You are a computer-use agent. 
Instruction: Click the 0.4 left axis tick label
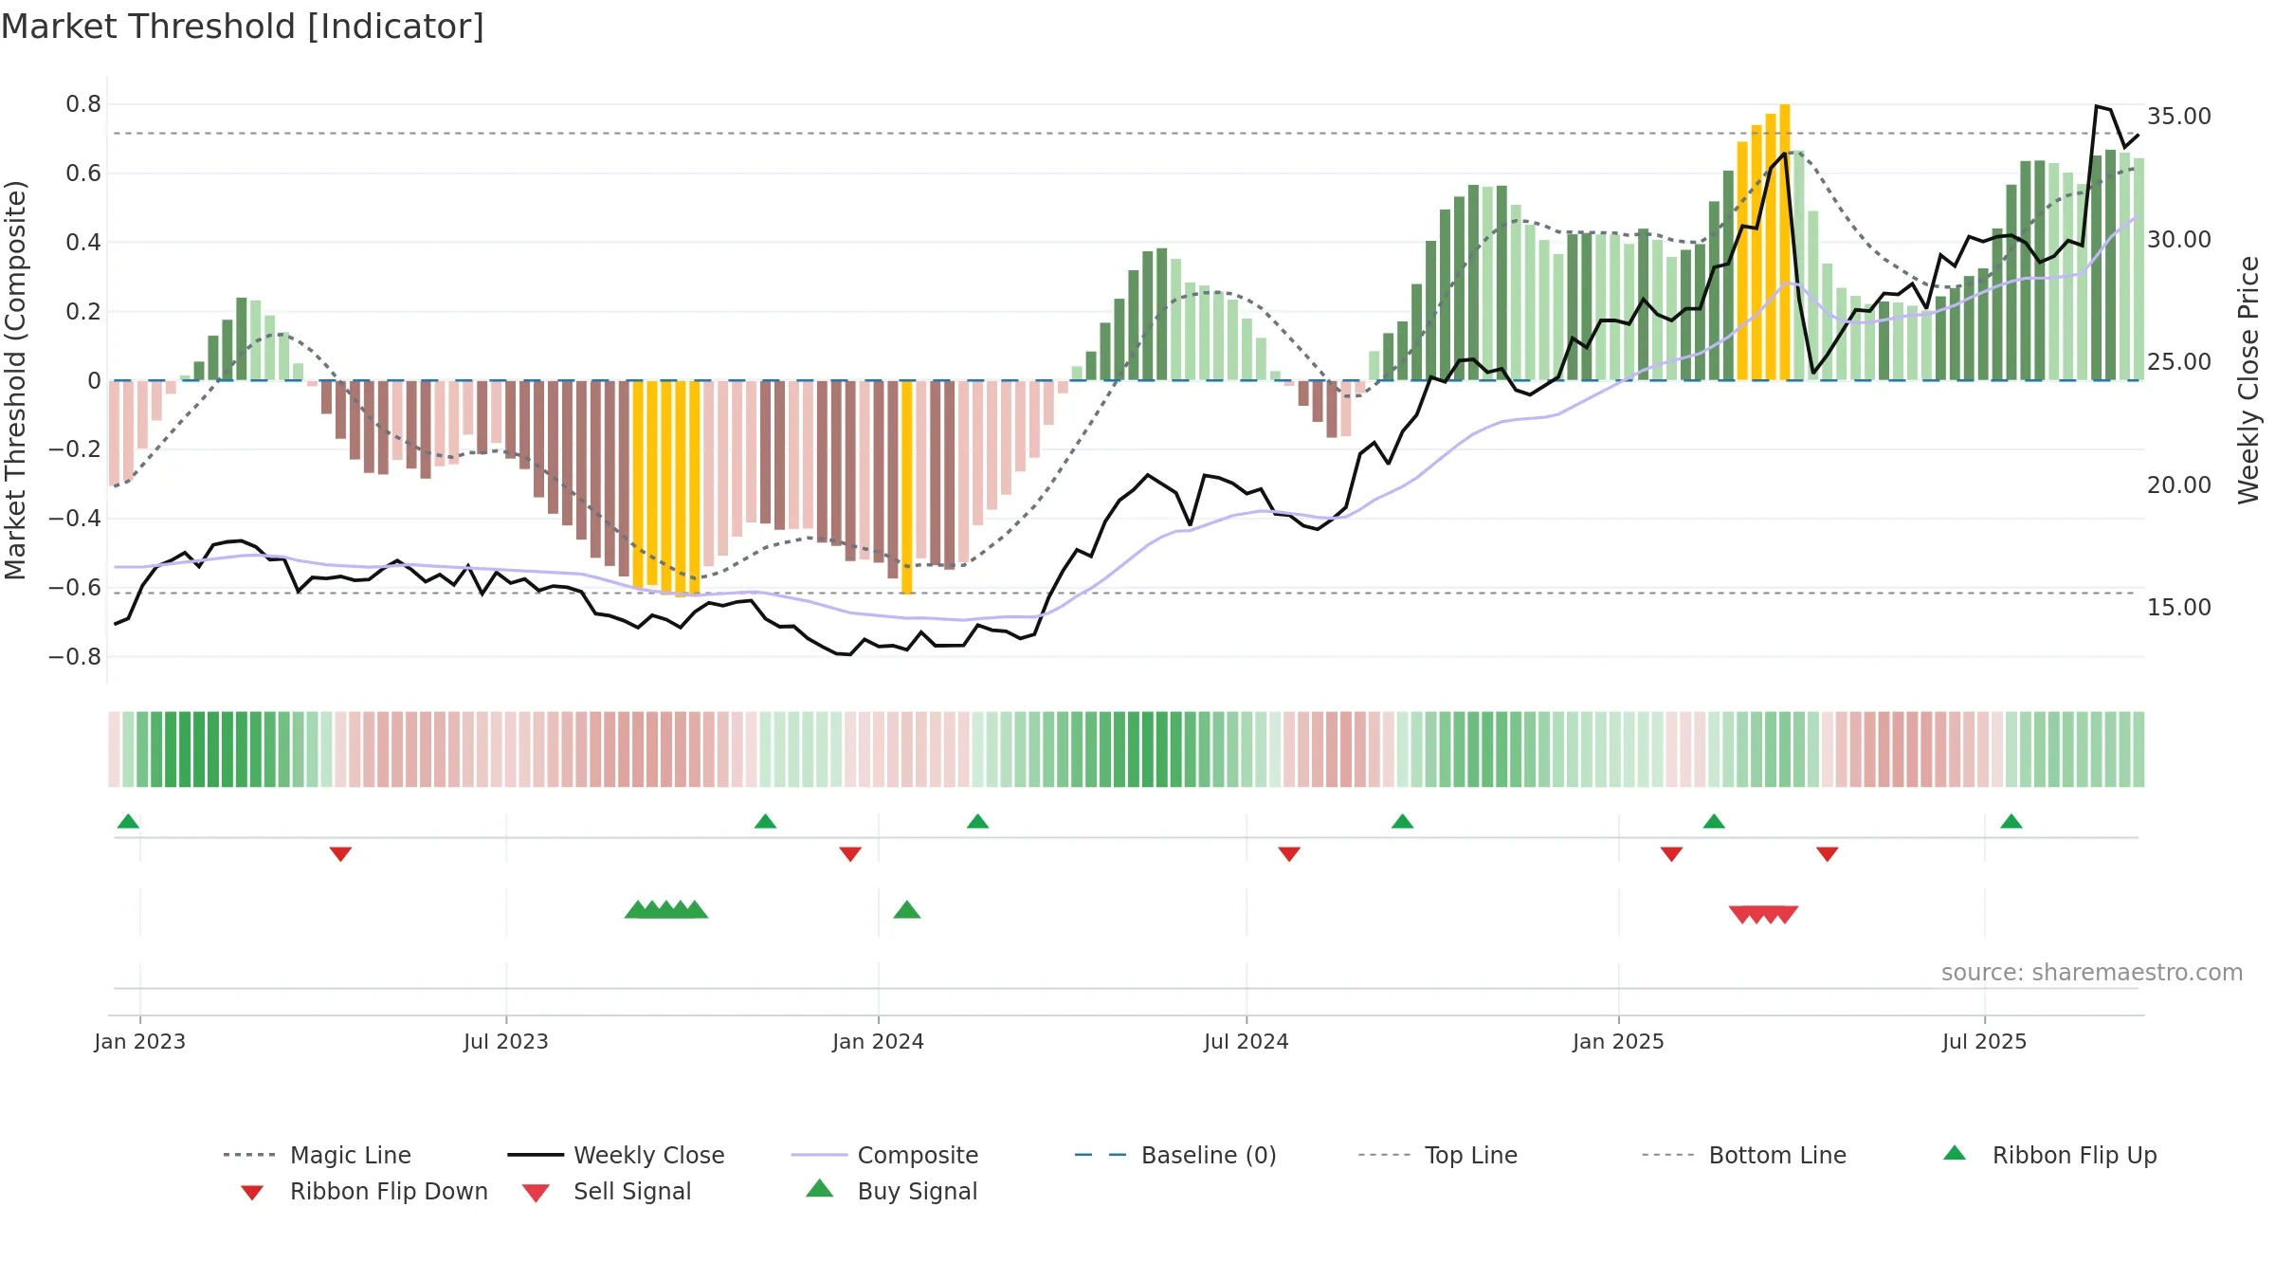click(x=83, y=243)
